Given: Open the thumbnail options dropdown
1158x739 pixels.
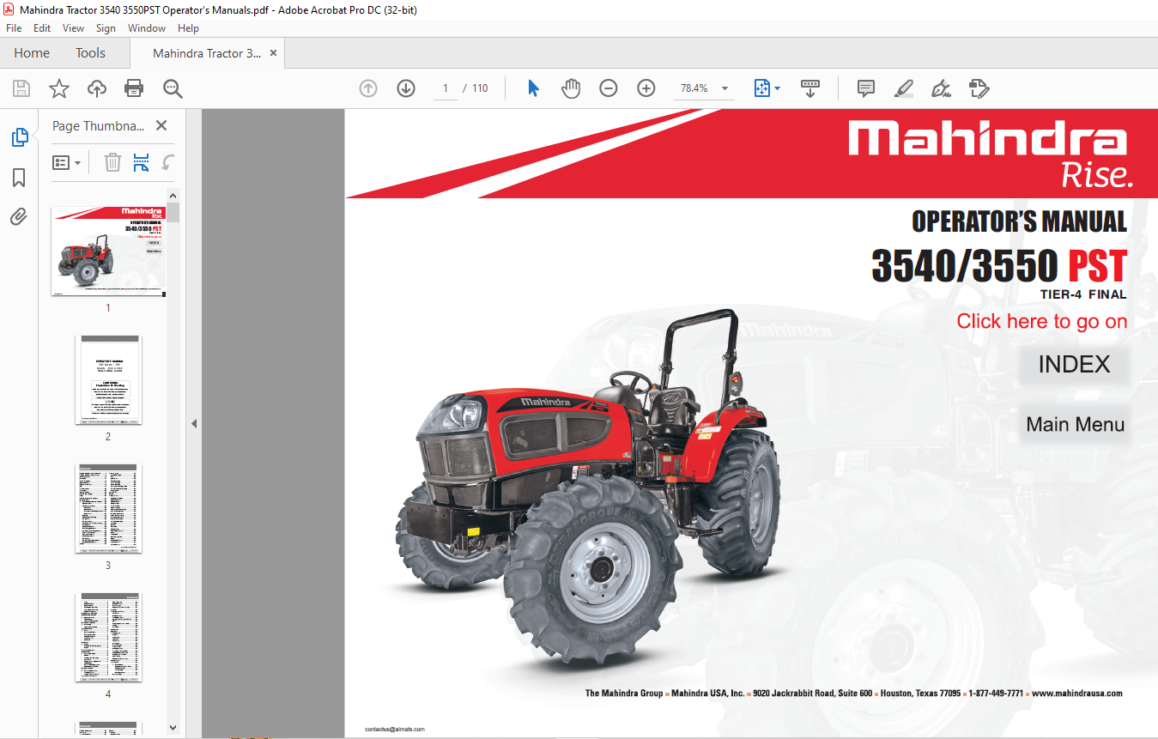Looking at the screenshot, I should click(x=67, y=162).
